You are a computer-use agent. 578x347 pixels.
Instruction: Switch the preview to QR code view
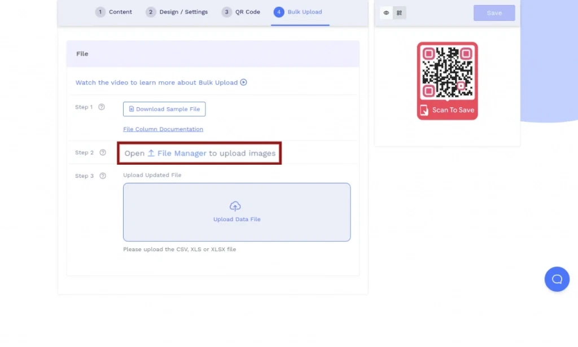click(x=400, y=13)
